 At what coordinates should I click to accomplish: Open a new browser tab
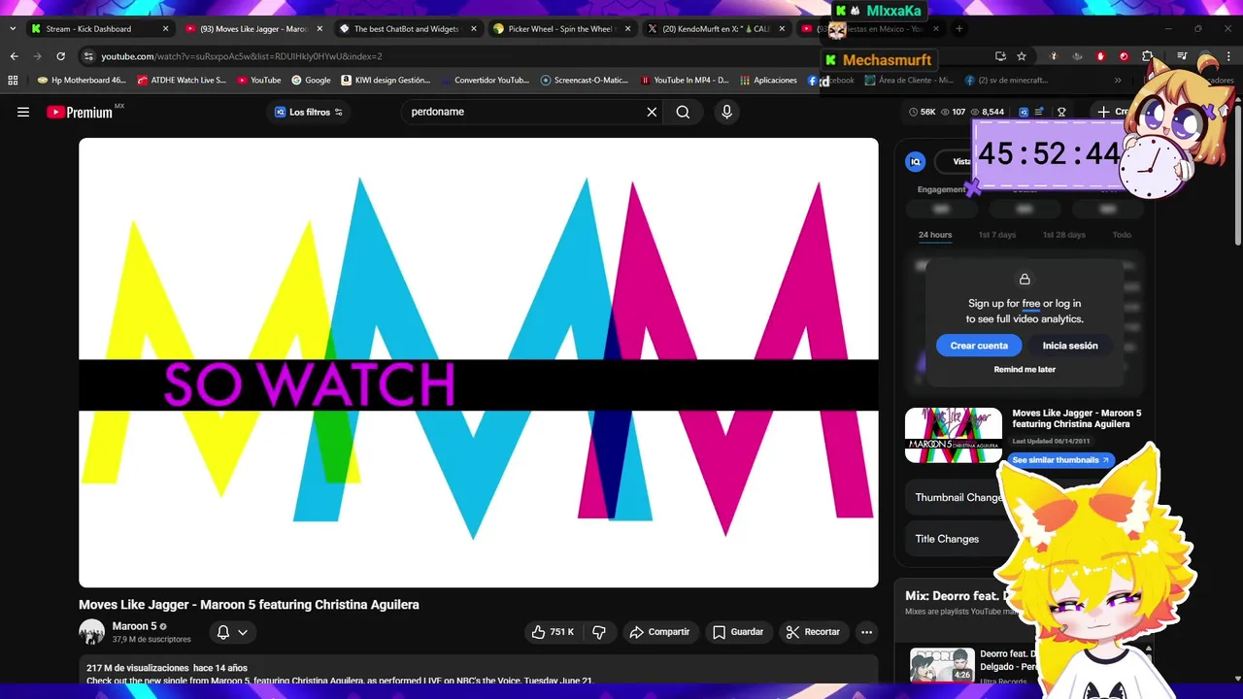(x=958, y=29)
